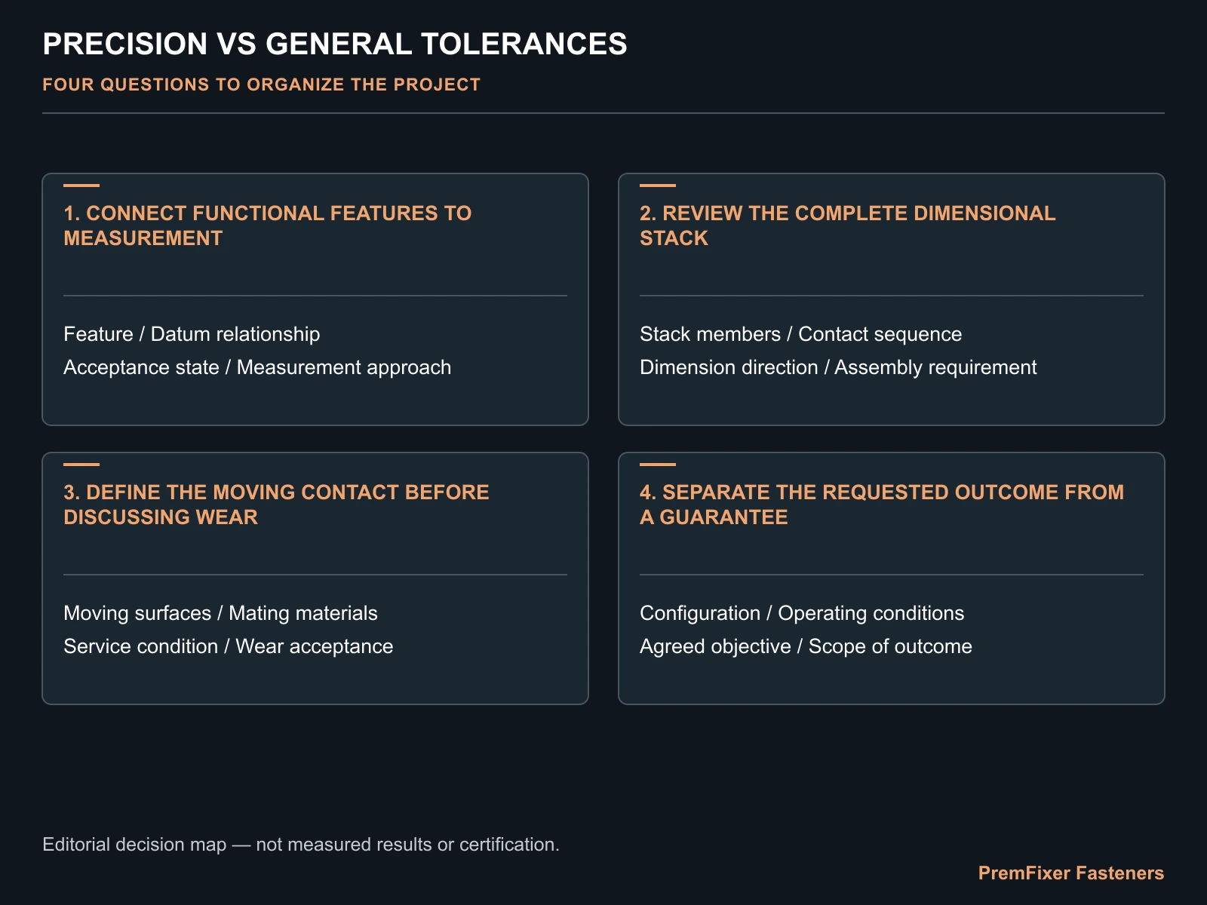The width and height of the screenshot is (1207, 905).
Task: Click the title 'PRECISION VS GENERAL TOLERANCES'
Action: (x=335, y=44)
